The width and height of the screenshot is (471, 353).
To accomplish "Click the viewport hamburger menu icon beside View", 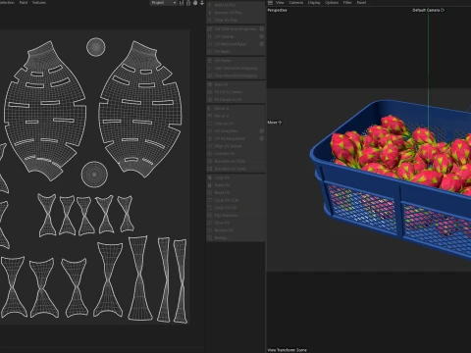I will point(270,3).
